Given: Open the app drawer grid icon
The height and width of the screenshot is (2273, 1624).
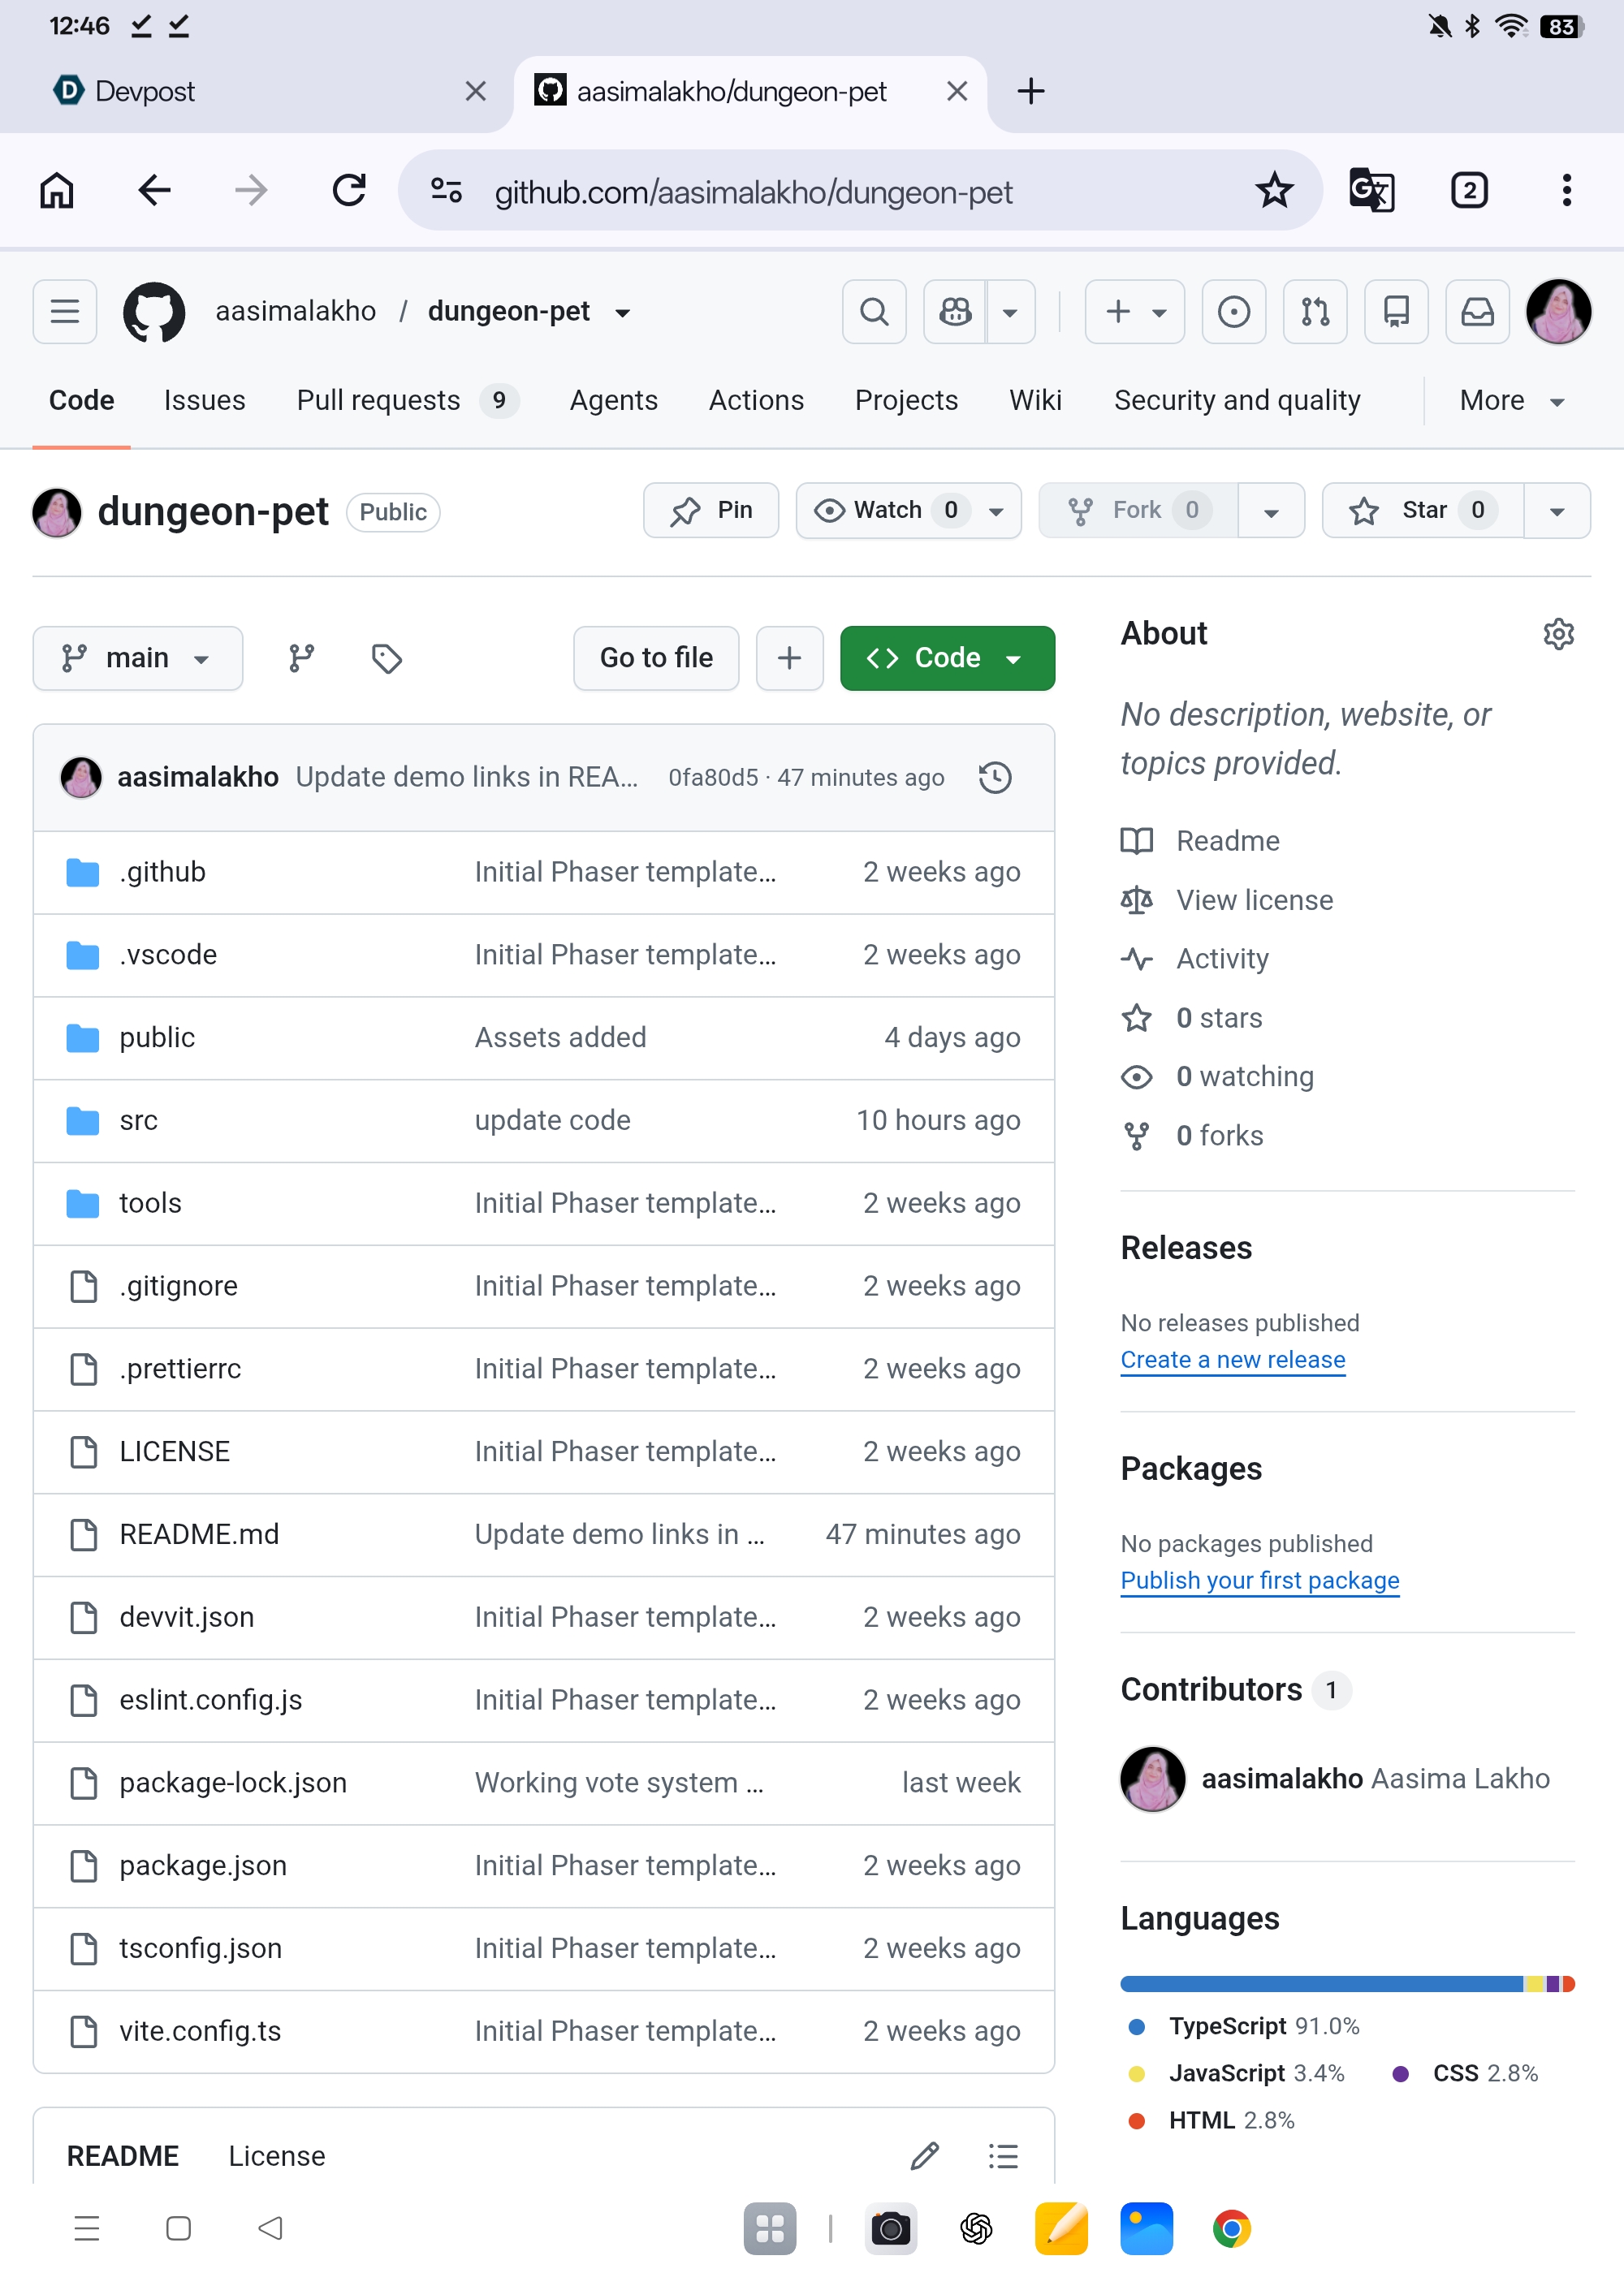Looking at the screenshot, I should tap(770, 2228).
